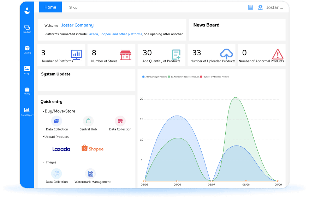Open Data Report from sidebar
This screenshot has height=198, width=309.
(x=27, y=112)
